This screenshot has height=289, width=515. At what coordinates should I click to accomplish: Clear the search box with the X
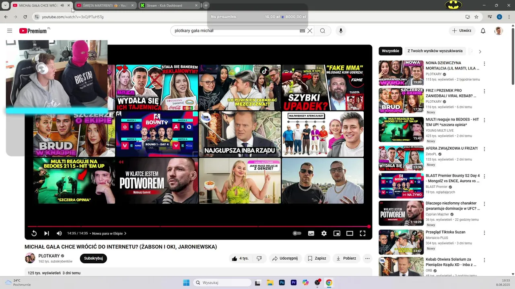click(310, 31)
